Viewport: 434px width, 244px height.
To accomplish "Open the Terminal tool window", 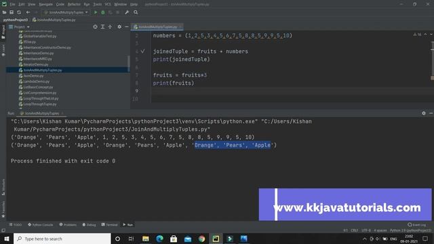I will tap(110, 224).
